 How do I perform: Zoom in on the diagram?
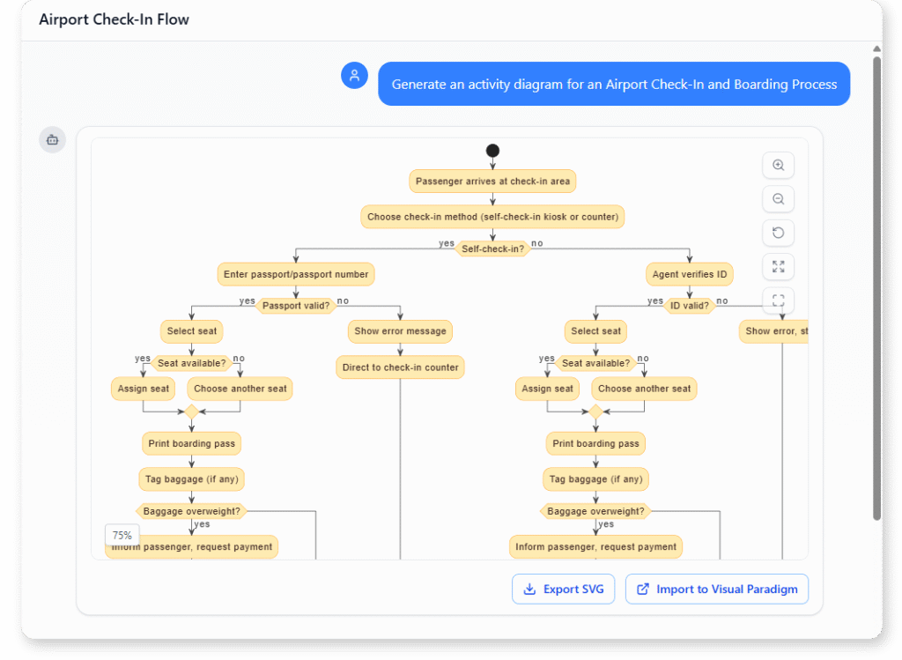tap(778, 165)
